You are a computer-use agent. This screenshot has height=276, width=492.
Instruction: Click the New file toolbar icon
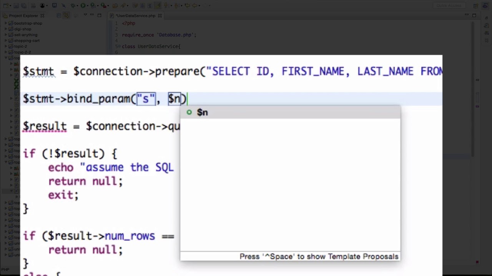tap(6, 6)
